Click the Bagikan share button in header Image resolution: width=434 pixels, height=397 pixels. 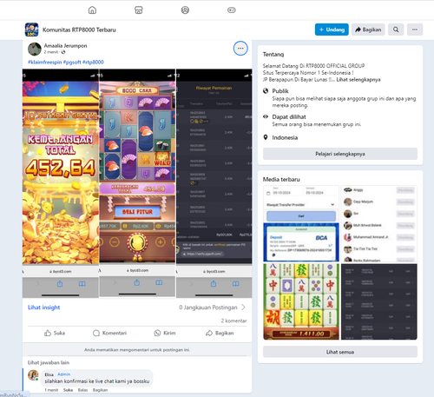coord(368,30)
